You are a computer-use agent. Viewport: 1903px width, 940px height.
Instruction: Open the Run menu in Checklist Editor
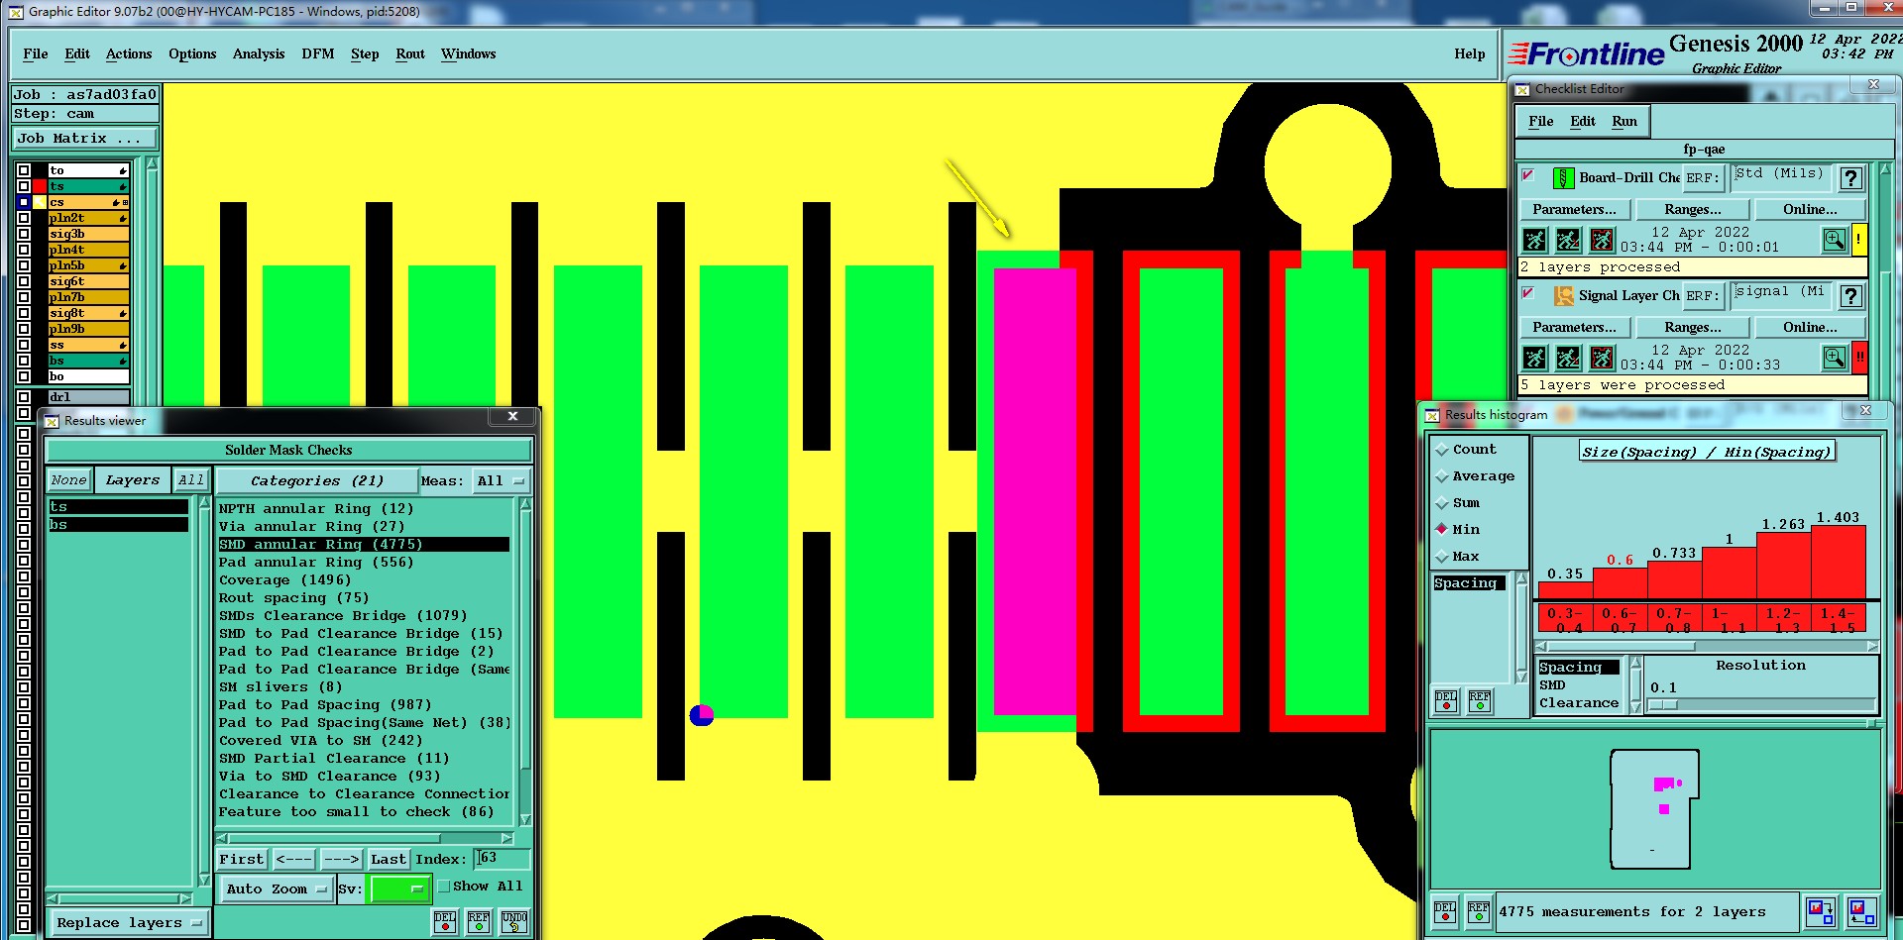tap(1624, 122)
